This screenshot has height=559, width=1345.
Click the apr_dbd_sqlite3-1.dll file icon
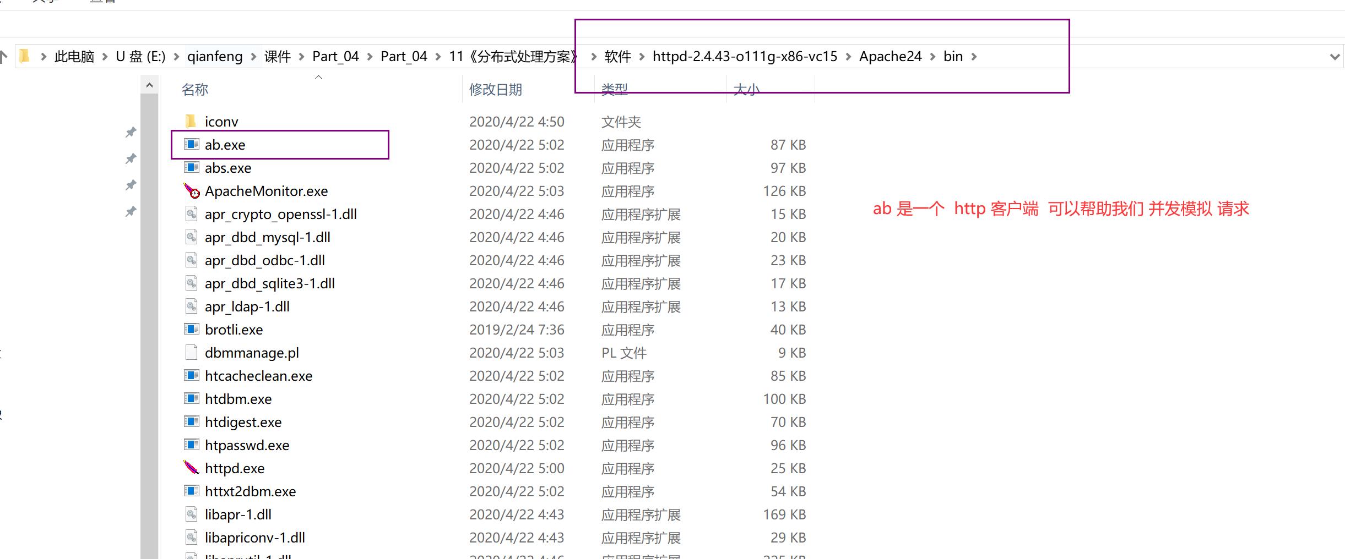(x=191, y=283)
